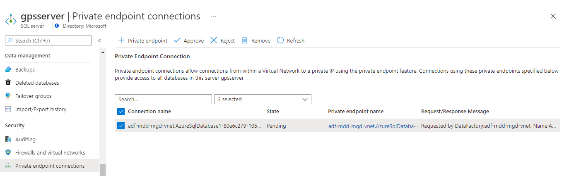This screenshot has height=176, width=564.
Task: Collapse the sidebar with double chevron
Action: click(x=100, y=40)
